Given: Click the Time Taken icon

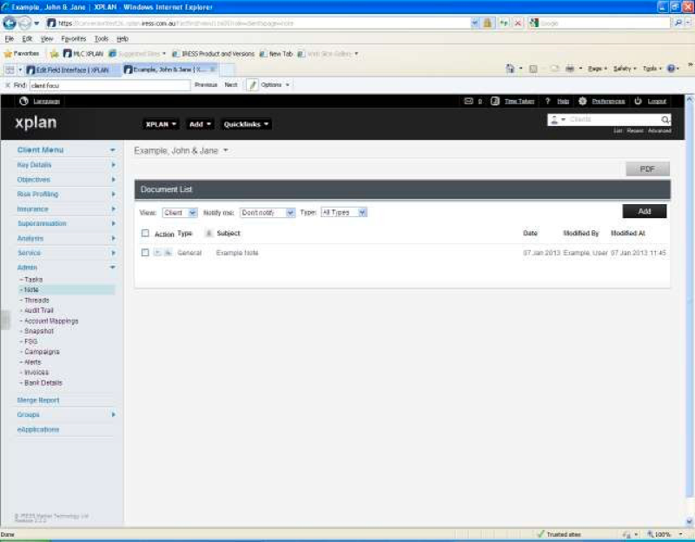Looking at the screenshot, I should (495, 101).
